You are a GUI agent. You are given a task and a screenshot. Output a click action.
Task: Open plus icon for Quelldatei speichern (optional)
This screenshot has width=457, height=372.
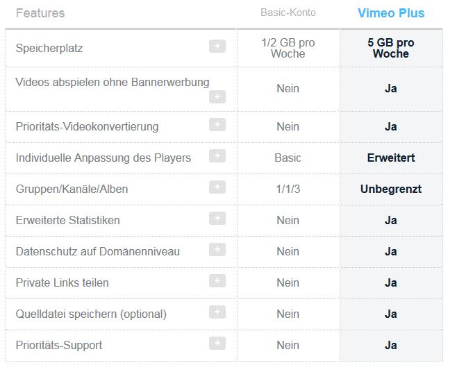click(x=217, y=312)
